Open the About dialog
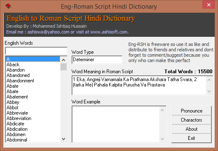The width and height of the screenshot is (218, 151). pos(192,129)
